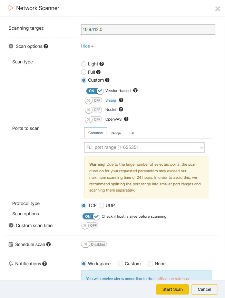This screenshot has width=225, height=298.
Task: Click the Custom scan time clock icon
Action: (10, 225)
